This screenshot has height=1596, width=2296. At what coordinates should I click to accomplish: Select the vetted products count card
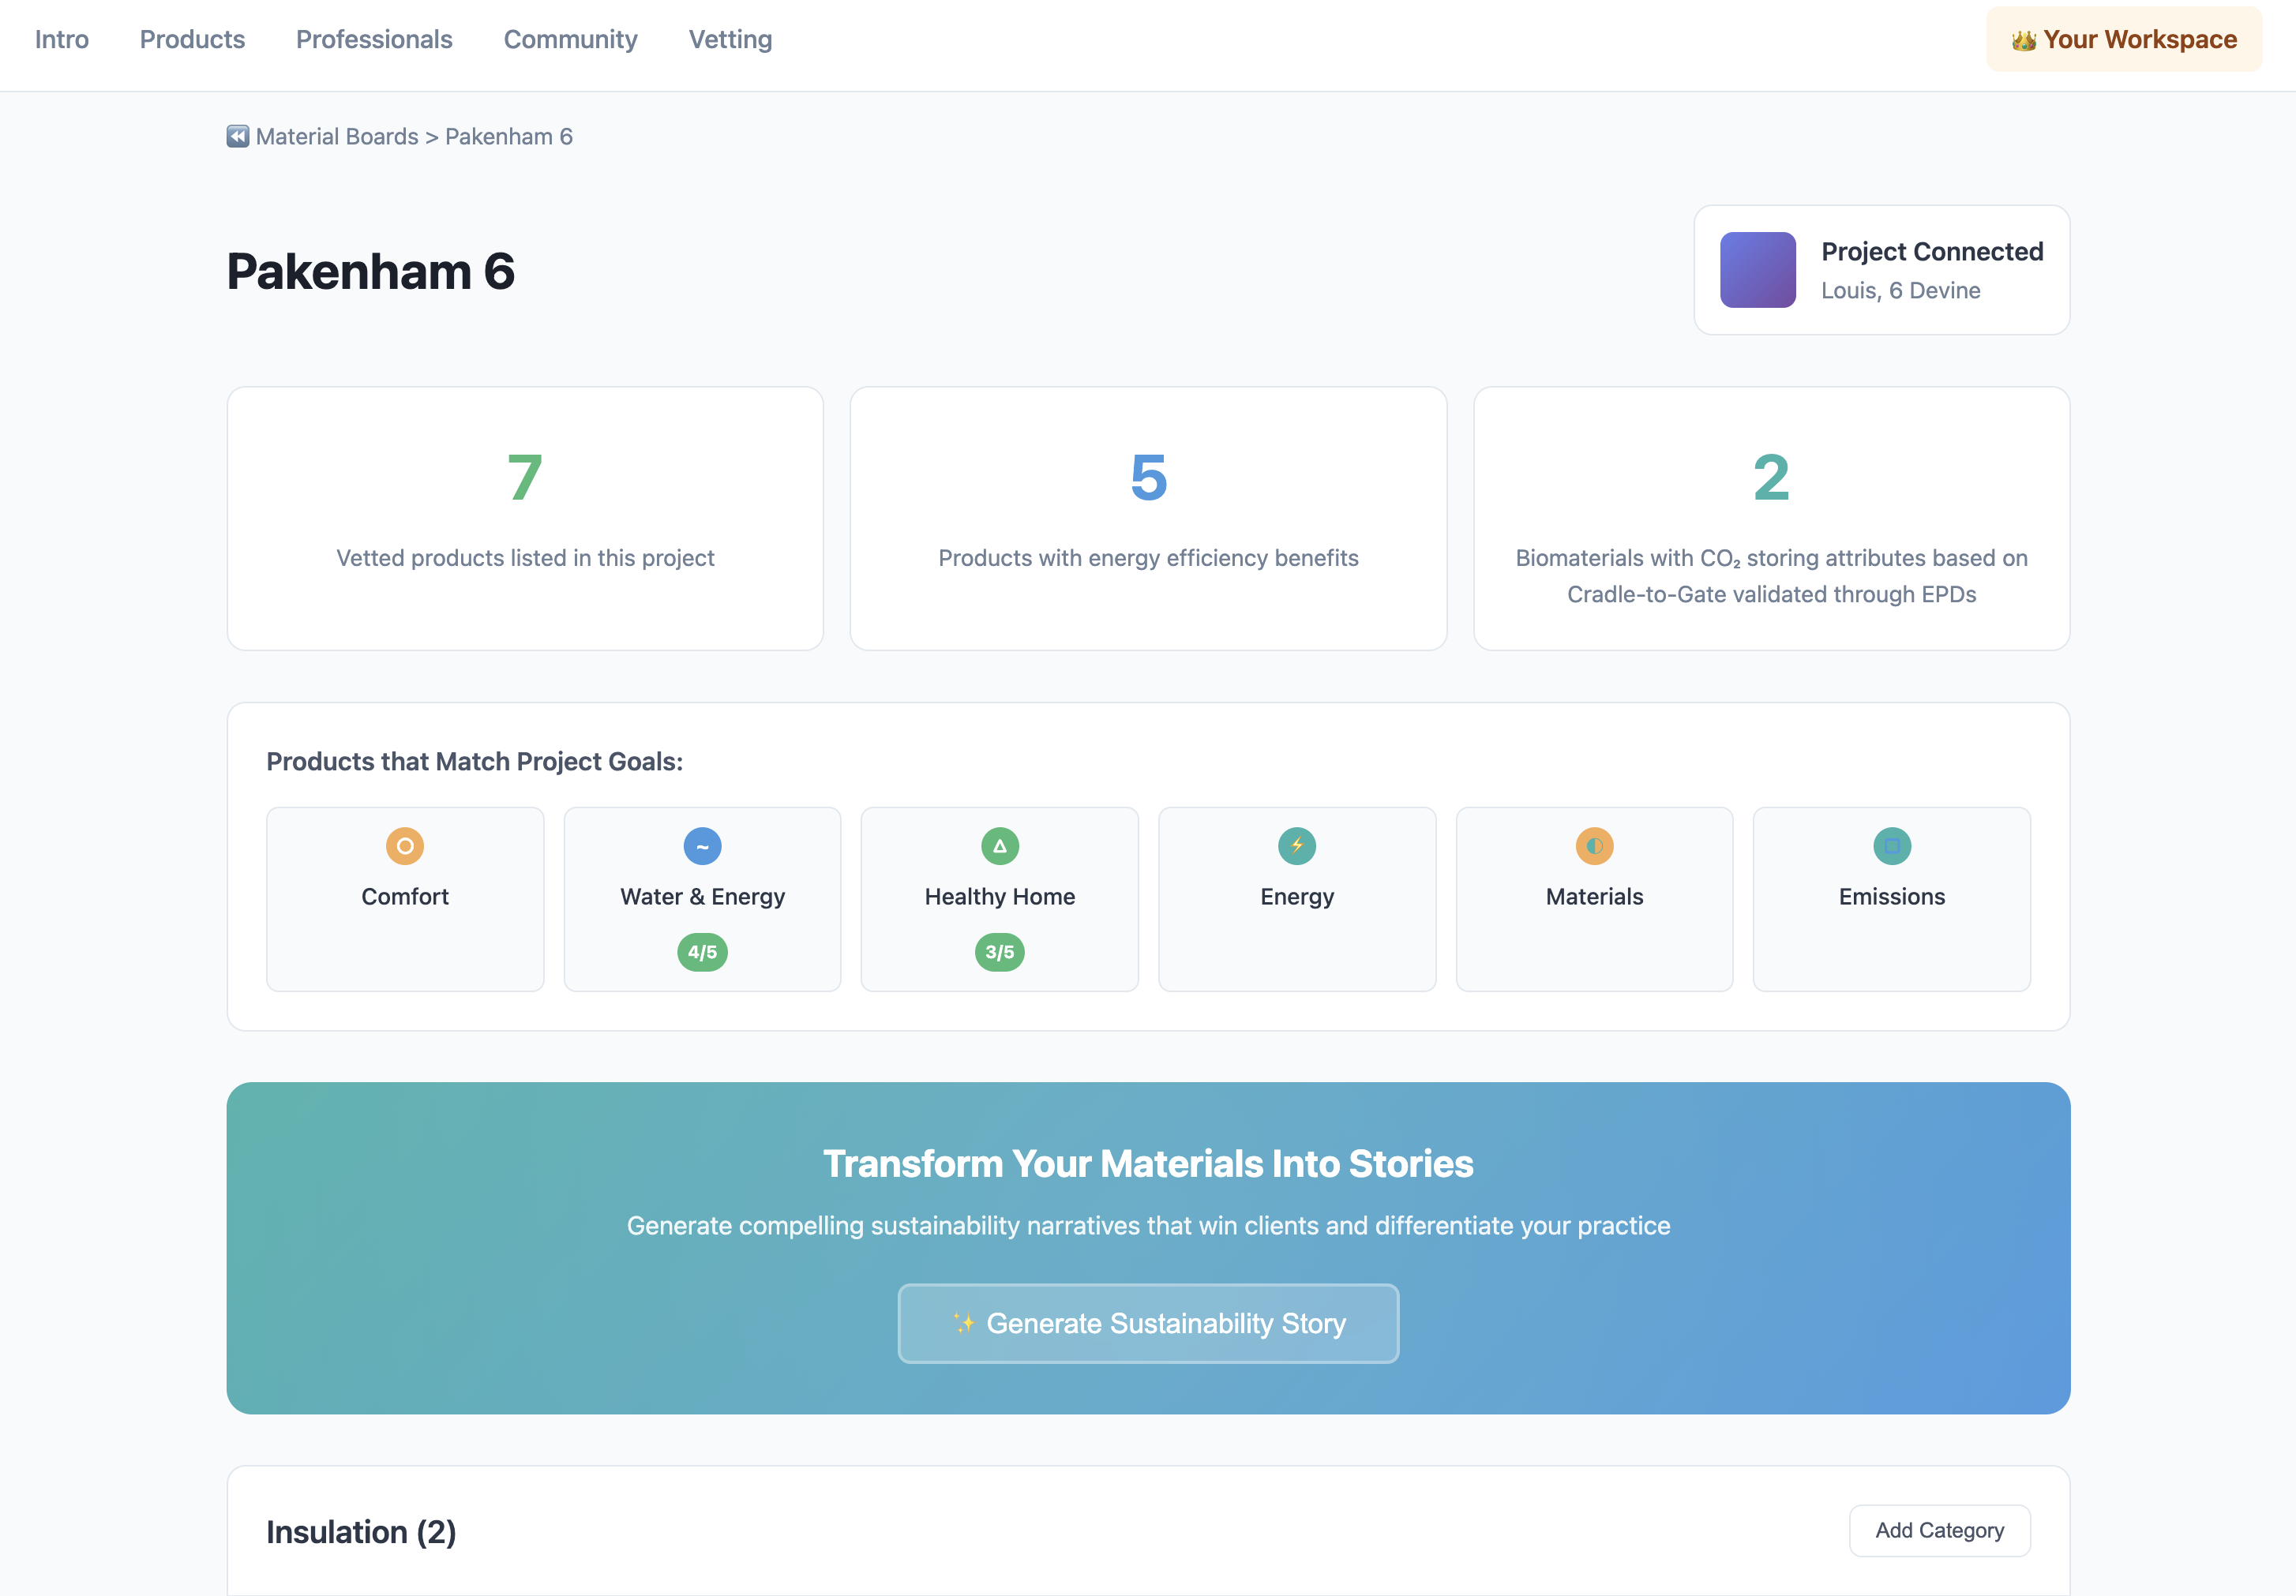point(525,518)
